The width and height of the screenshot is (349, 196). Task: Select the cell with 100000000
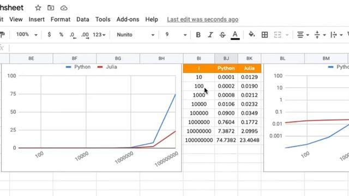tap(198, 140)
